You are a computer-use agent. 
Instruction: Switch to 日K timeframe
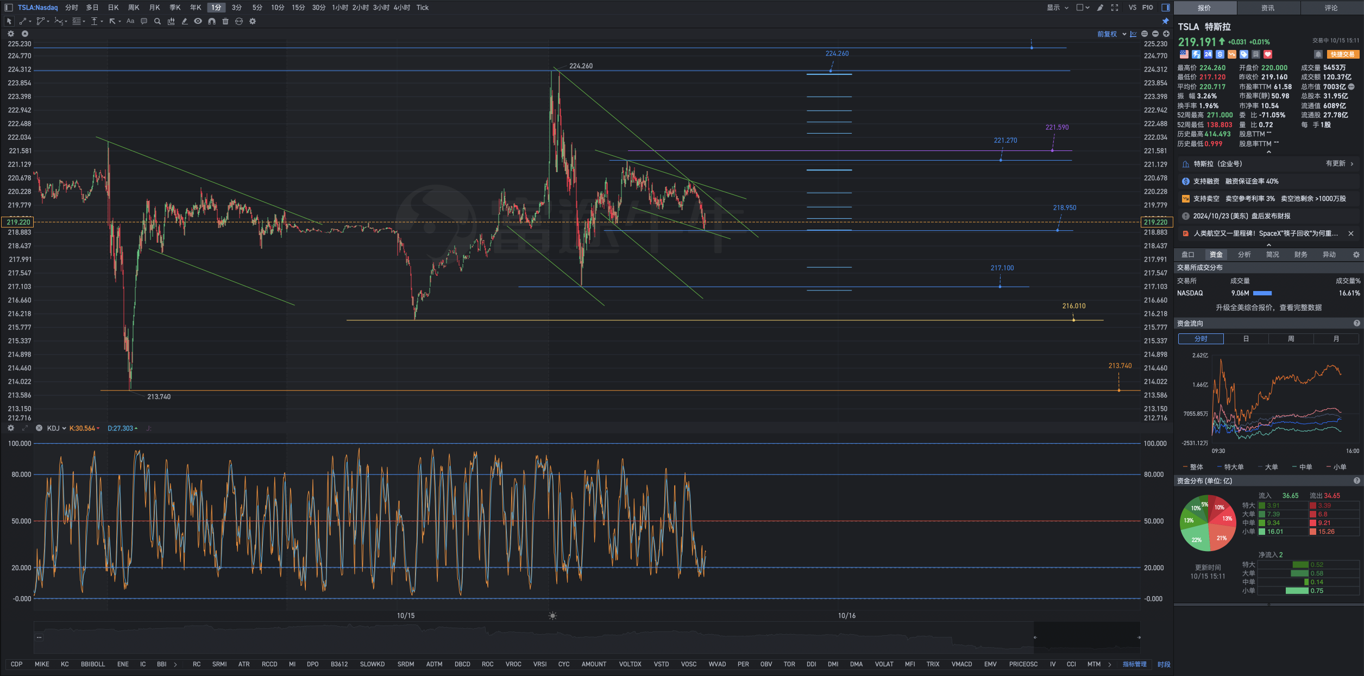(113, 8)
